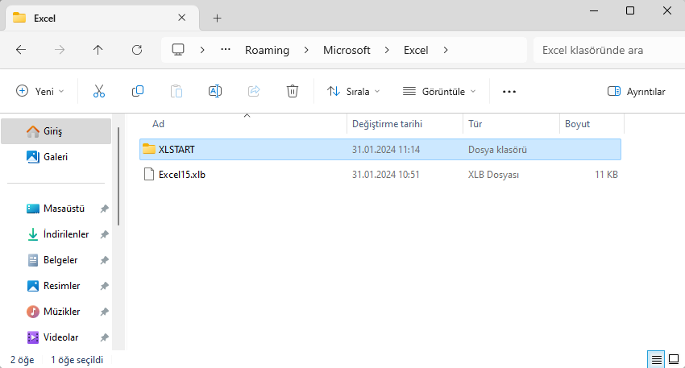
Task: Click the 31.01.2024 11:14 date cell
Action: [x=386, y=149]
